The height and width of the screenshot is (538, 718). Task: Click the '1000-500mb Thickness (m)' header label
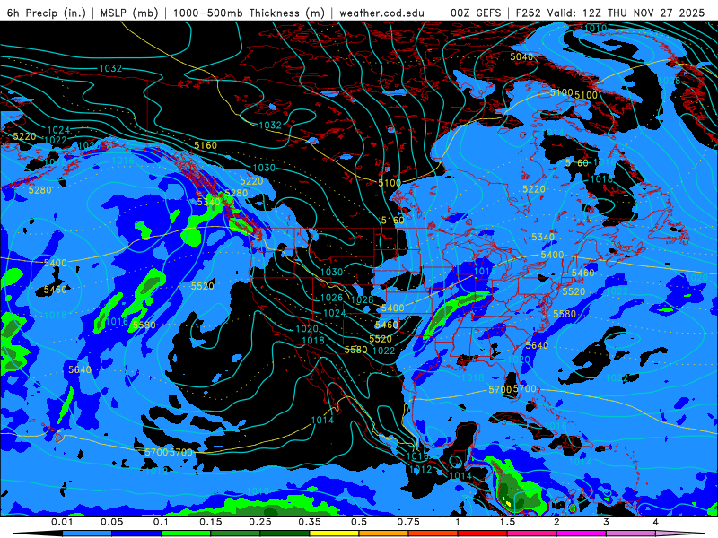249,13
